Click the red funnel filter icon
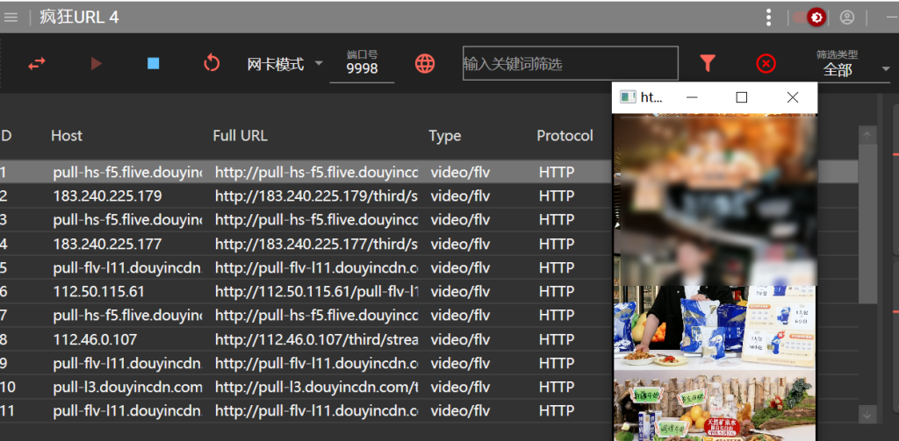 708,63
